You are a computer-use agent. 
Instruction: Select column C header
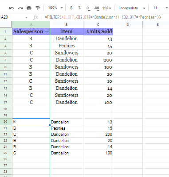(x=98, y=25)
